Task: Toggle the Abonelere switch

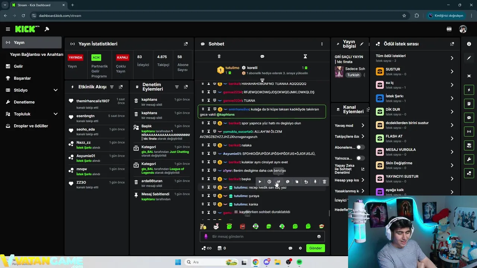Action: point(360,147)
